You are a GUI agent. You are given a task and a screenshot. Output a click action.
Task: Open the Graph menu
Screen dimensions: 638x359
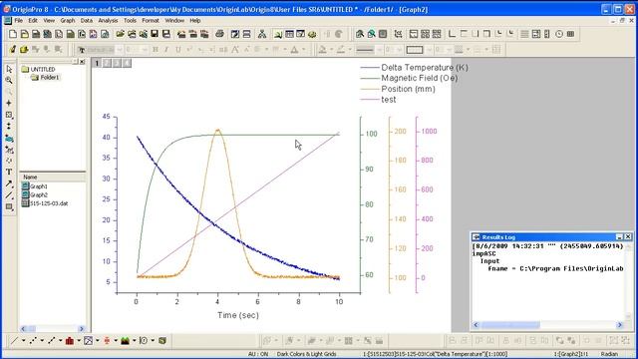coord(68,20)
